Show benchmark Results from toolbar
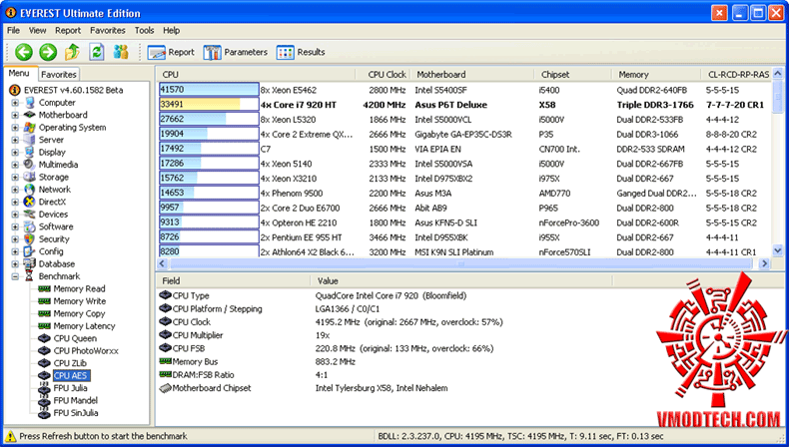The width and height of the screenshot is (789, 447). point(301,52)
